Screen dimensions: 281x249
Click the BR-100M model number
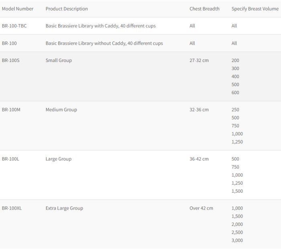tap(11, 110)
